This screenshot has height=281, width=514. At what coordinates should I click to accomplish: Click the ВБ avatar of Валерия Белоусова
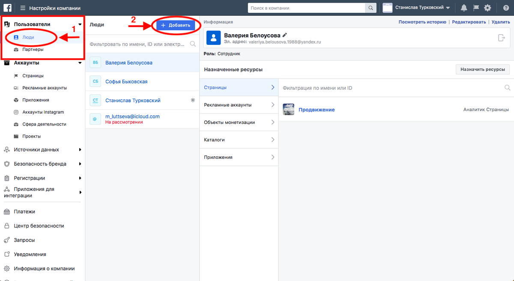click(95, 62)
